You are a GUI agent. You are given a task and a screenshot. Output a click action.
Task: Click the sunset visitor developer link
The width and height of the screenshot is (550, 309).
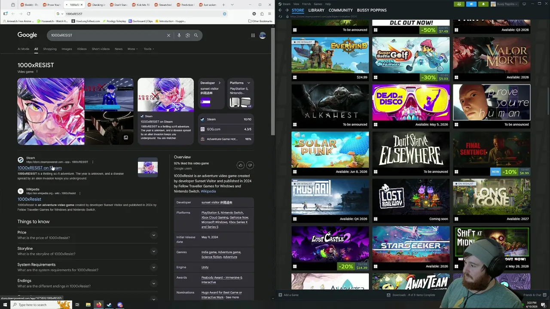point(217,202)
